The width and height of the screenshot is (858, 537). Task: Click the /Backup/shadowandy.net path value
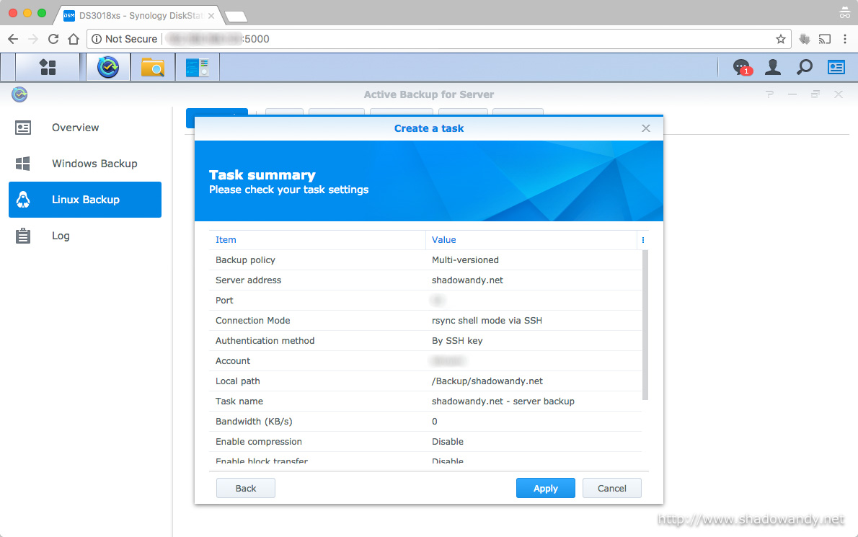pyautogui.click(x=487, y=382)
